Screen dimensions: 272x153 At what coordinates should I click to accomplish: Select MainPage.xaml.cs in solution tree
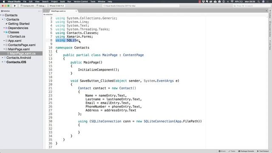tap(21, 54)
